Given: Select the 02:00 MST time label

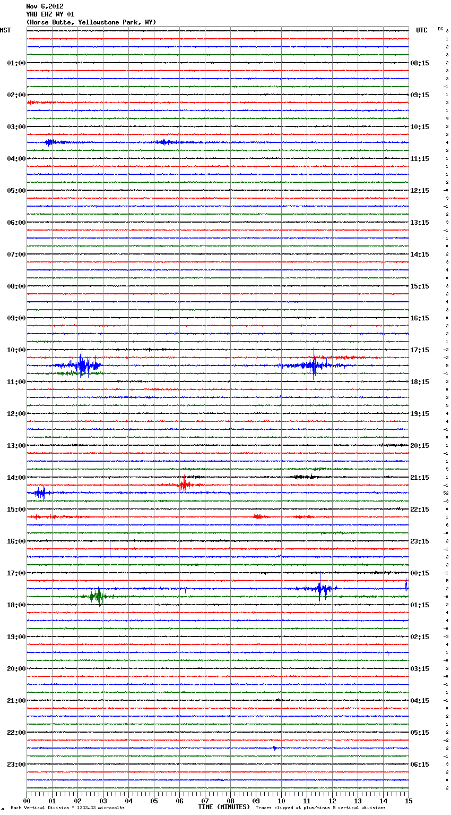Looking at the screenshot, I should 16,95.
